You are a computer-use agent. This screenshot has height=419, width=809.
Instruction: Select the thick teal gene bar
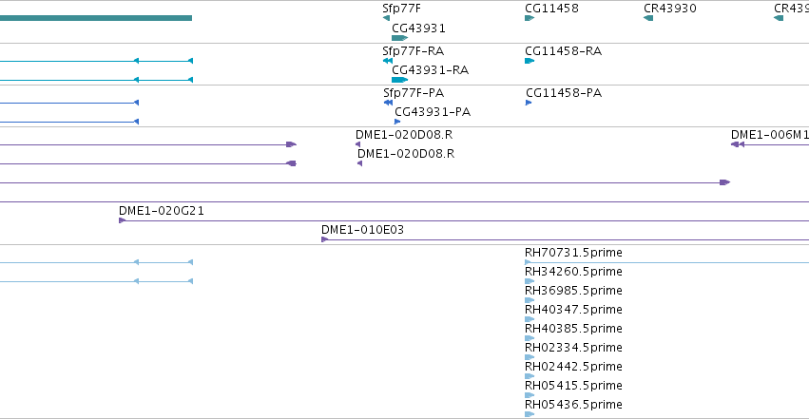96,18
